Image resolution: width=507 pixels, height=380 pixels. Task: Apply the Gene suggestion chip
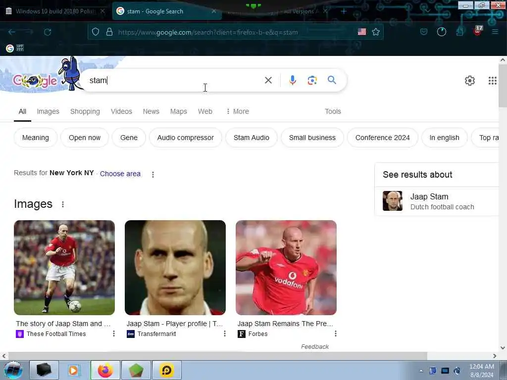129,138
